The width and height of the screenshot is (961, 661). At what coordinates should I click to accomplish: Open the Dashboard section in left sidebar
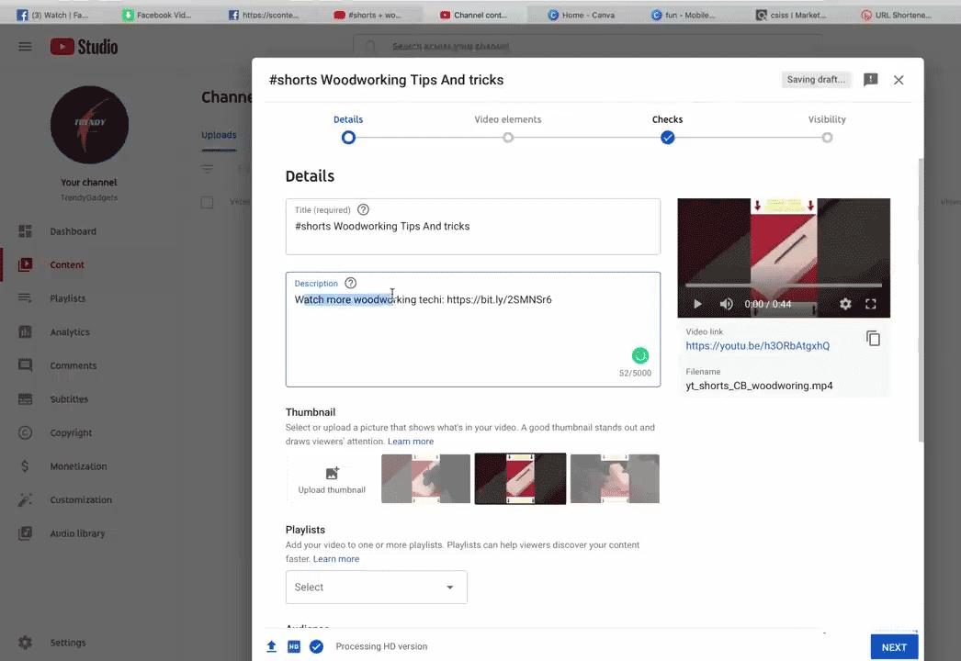73,231
